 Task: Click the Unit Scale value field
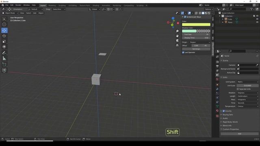[247, 86]
